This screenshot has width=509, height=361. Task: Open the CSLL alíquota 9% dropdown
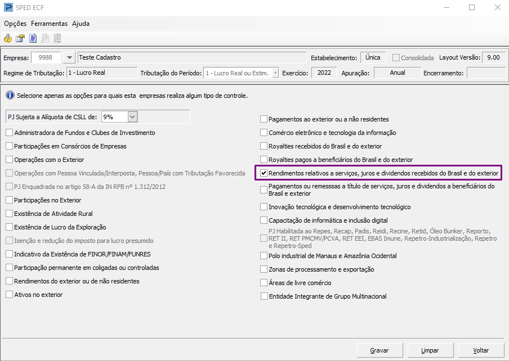[x=132, y=116]
